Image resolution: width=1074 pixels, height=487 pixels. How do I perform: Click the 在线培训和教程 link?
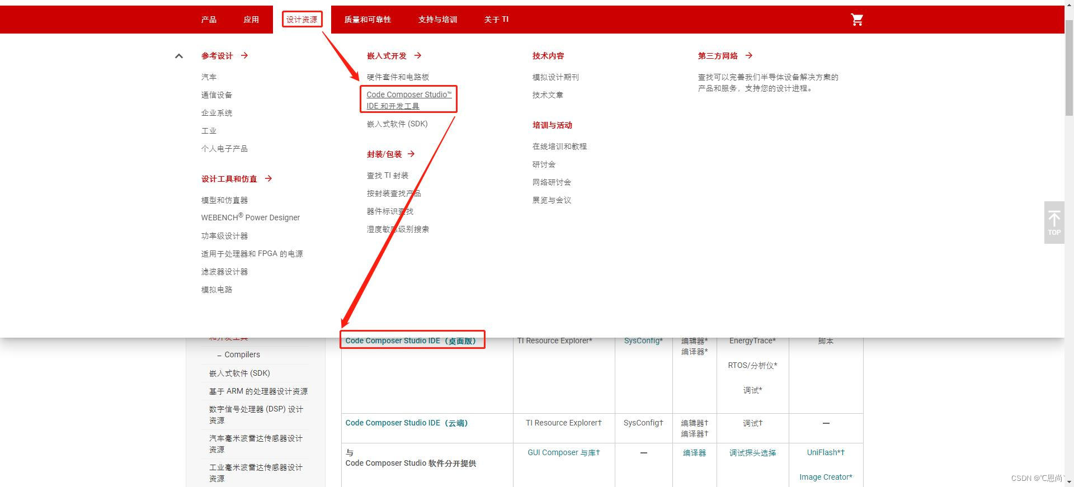pyautogui.click(x=559, y=146)
